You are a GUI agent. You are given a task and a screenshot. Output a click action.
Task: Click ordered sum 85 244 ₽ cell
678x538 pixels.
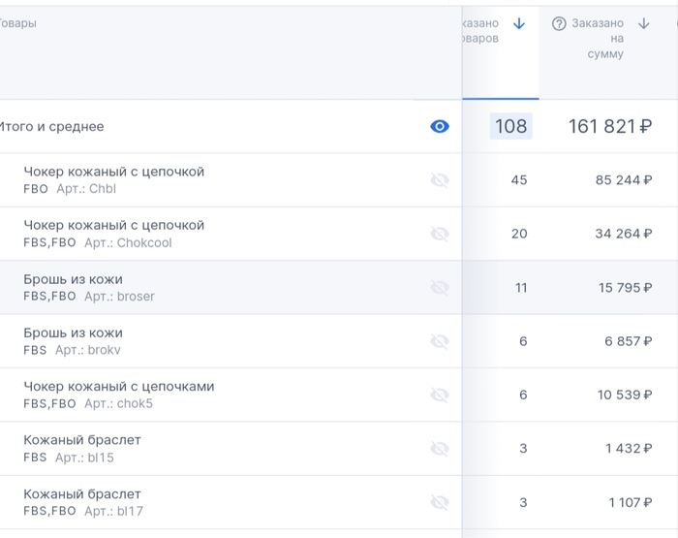tap(624, 180)
